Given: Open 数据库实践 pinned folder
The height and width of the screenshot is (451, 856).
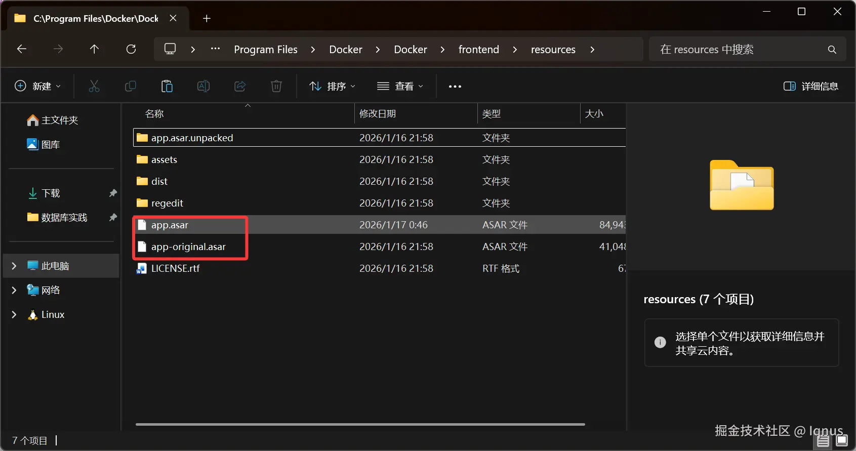Looking at the screenshot, I should (57, 217).
